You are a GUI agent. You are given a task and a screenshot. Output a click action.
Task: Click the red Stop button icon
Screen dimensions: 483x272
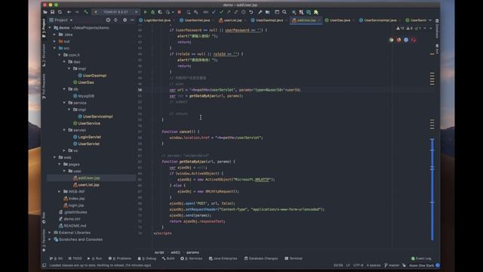180,12
